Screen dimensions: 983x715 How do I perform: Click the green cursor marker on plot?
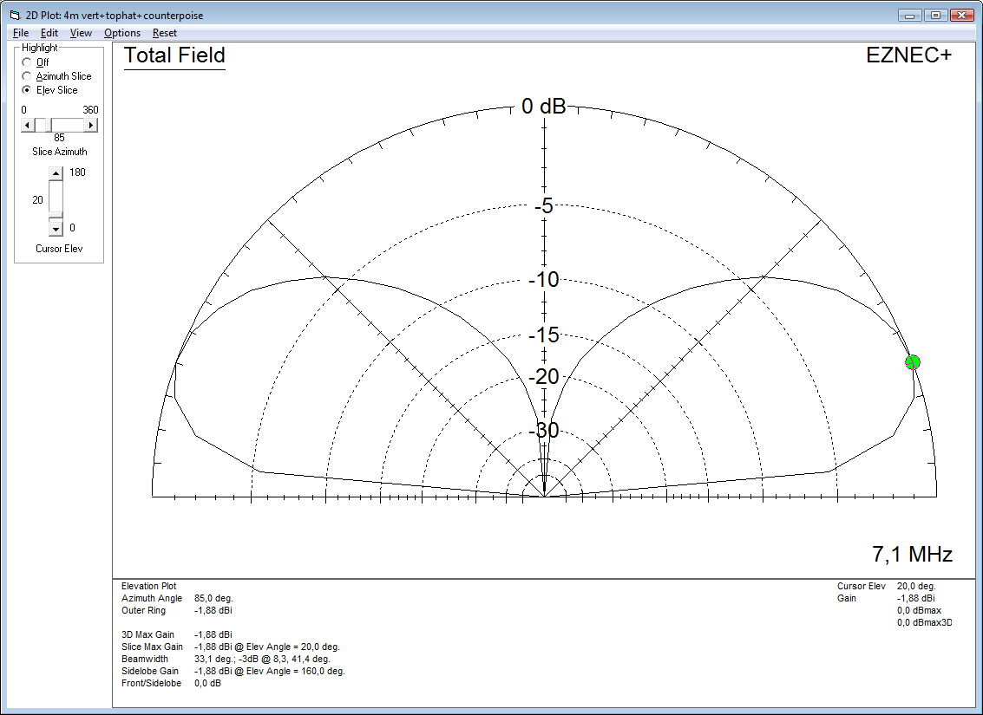point(912,362)
